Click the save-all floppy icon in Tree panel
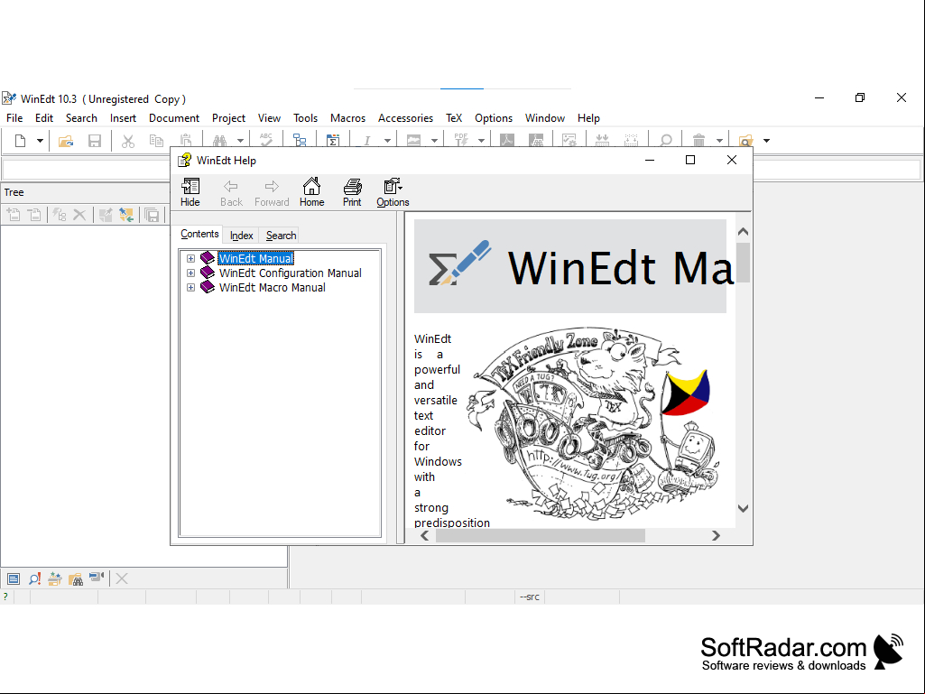 pyautogui.click(x=153, y=215)
